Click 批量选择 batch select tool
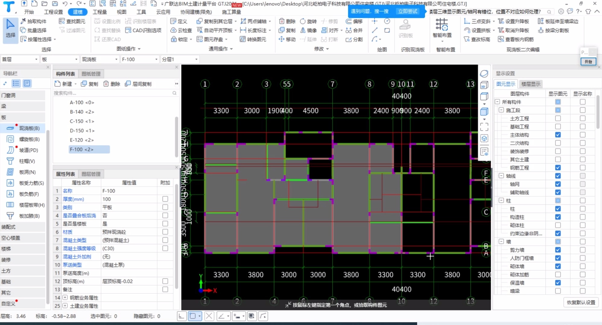This screenshot has width=602, height=325. pos(33,30)
